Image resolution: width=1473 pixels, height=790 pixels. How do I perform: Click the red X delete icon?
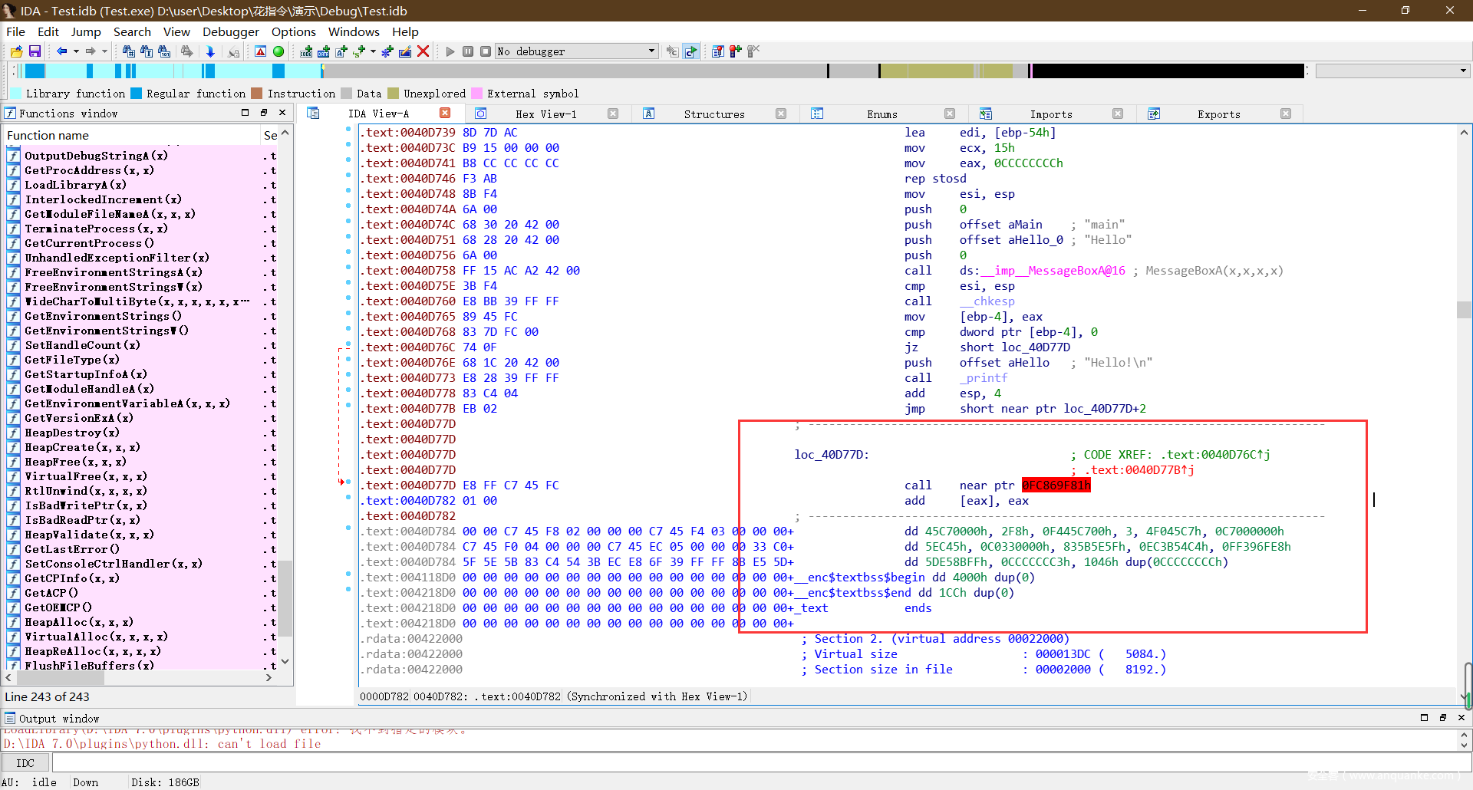coord(423,51)
